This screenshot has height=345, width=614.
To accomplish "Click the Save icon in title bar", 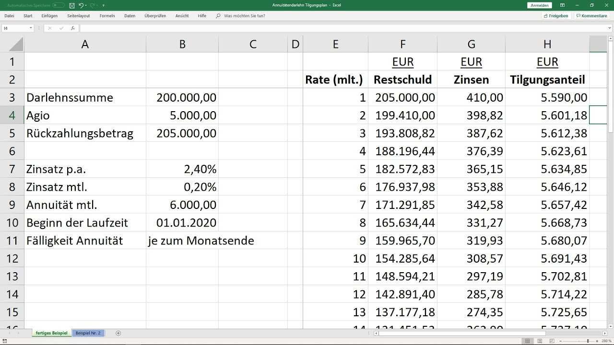I will pyautogui.click(x=72, y=5).
